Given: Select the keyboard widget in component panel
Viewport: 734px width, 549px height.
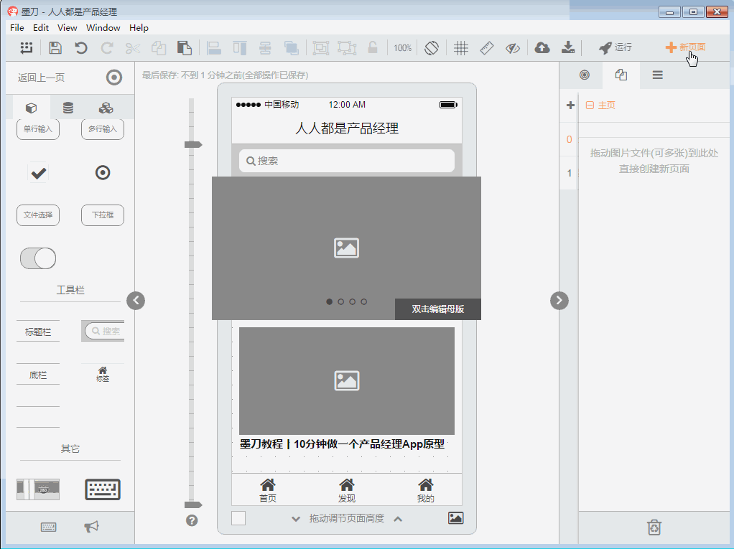Looking at the screenshot, I should coord(103,489).
